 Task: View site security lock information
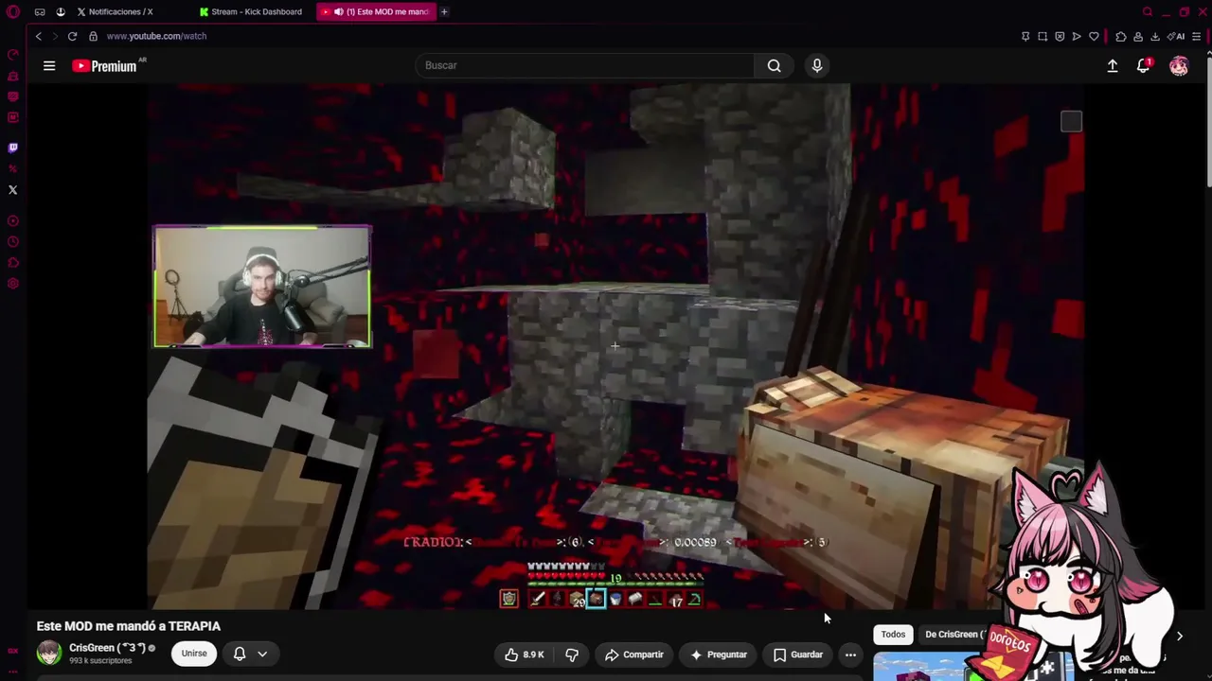pyautogui.click(x=93, y=36)
